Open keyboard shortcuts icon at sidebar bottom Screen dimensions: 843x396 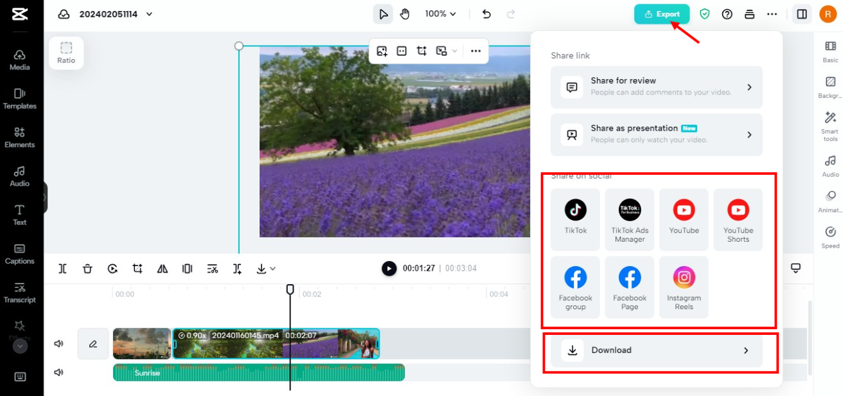(x=20, y=377)
